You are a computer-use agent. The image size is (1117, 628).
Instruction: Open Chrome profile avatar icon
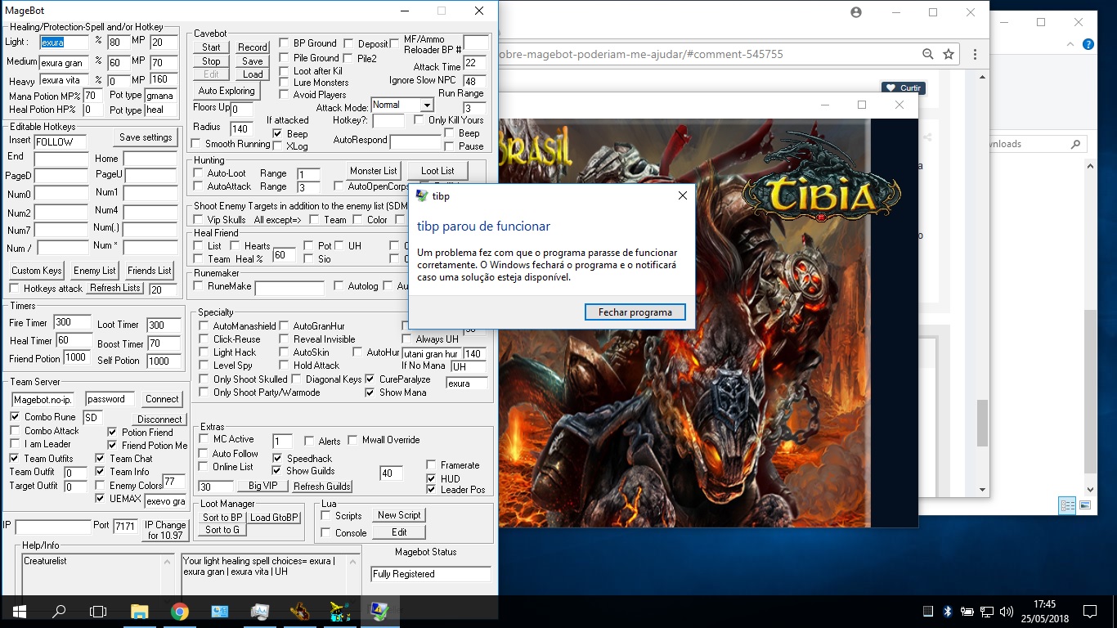tap(856, 12)
